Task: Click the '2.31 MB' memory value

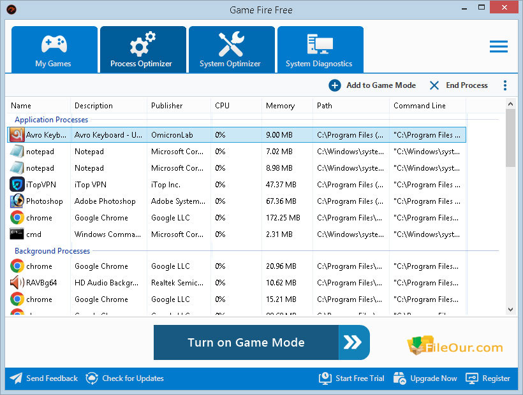Action: point(279,234)
